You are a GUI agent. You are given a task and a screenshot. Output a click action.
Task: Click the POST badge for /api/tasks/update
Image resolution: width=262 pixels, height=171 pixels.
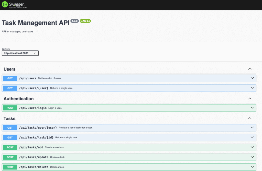10,157
